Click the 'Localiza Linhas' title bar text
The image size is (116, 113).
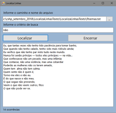[13, 3]
